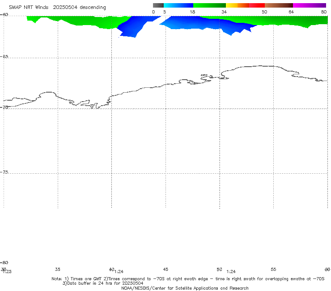Click the swath time "1:24" near longitude 40
This screenshot has width=331, height=291.
(119, 272)
